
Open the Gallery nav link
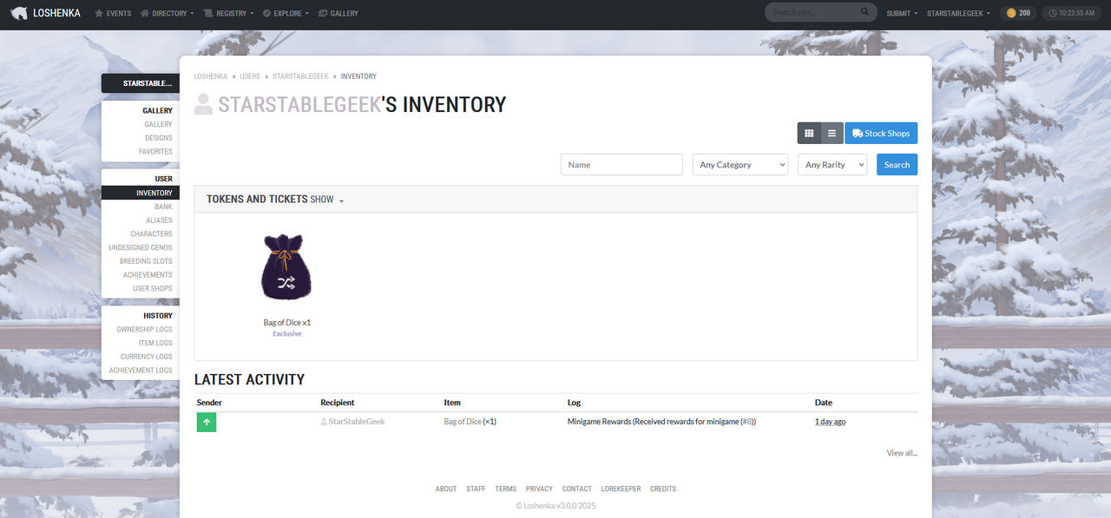point(339,13)
